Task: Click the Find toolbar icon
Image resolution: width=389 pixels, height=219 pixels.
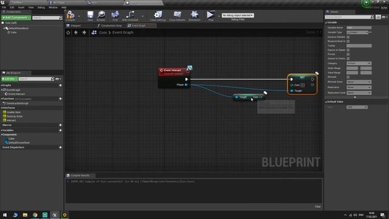Action: coord(115,15)
